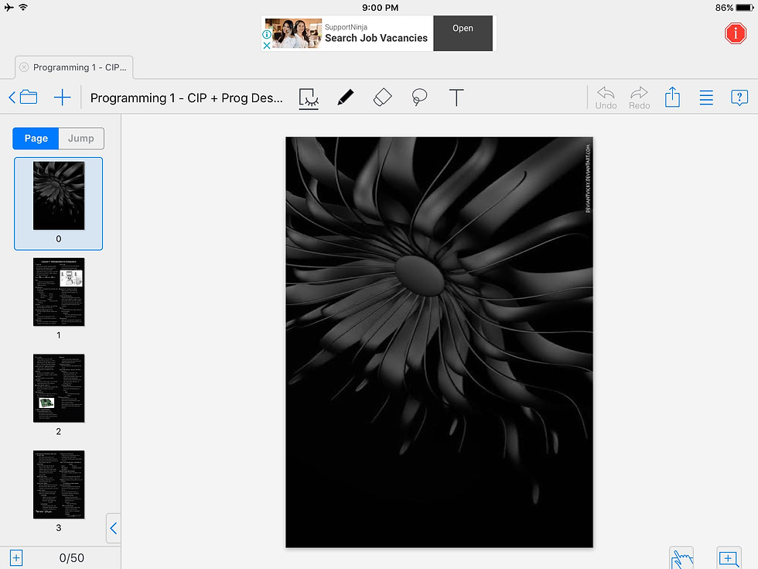Select the Eraser tool
Image resolution: width=758 pixels, height=569 pixels.
click(x=382, y=98)
